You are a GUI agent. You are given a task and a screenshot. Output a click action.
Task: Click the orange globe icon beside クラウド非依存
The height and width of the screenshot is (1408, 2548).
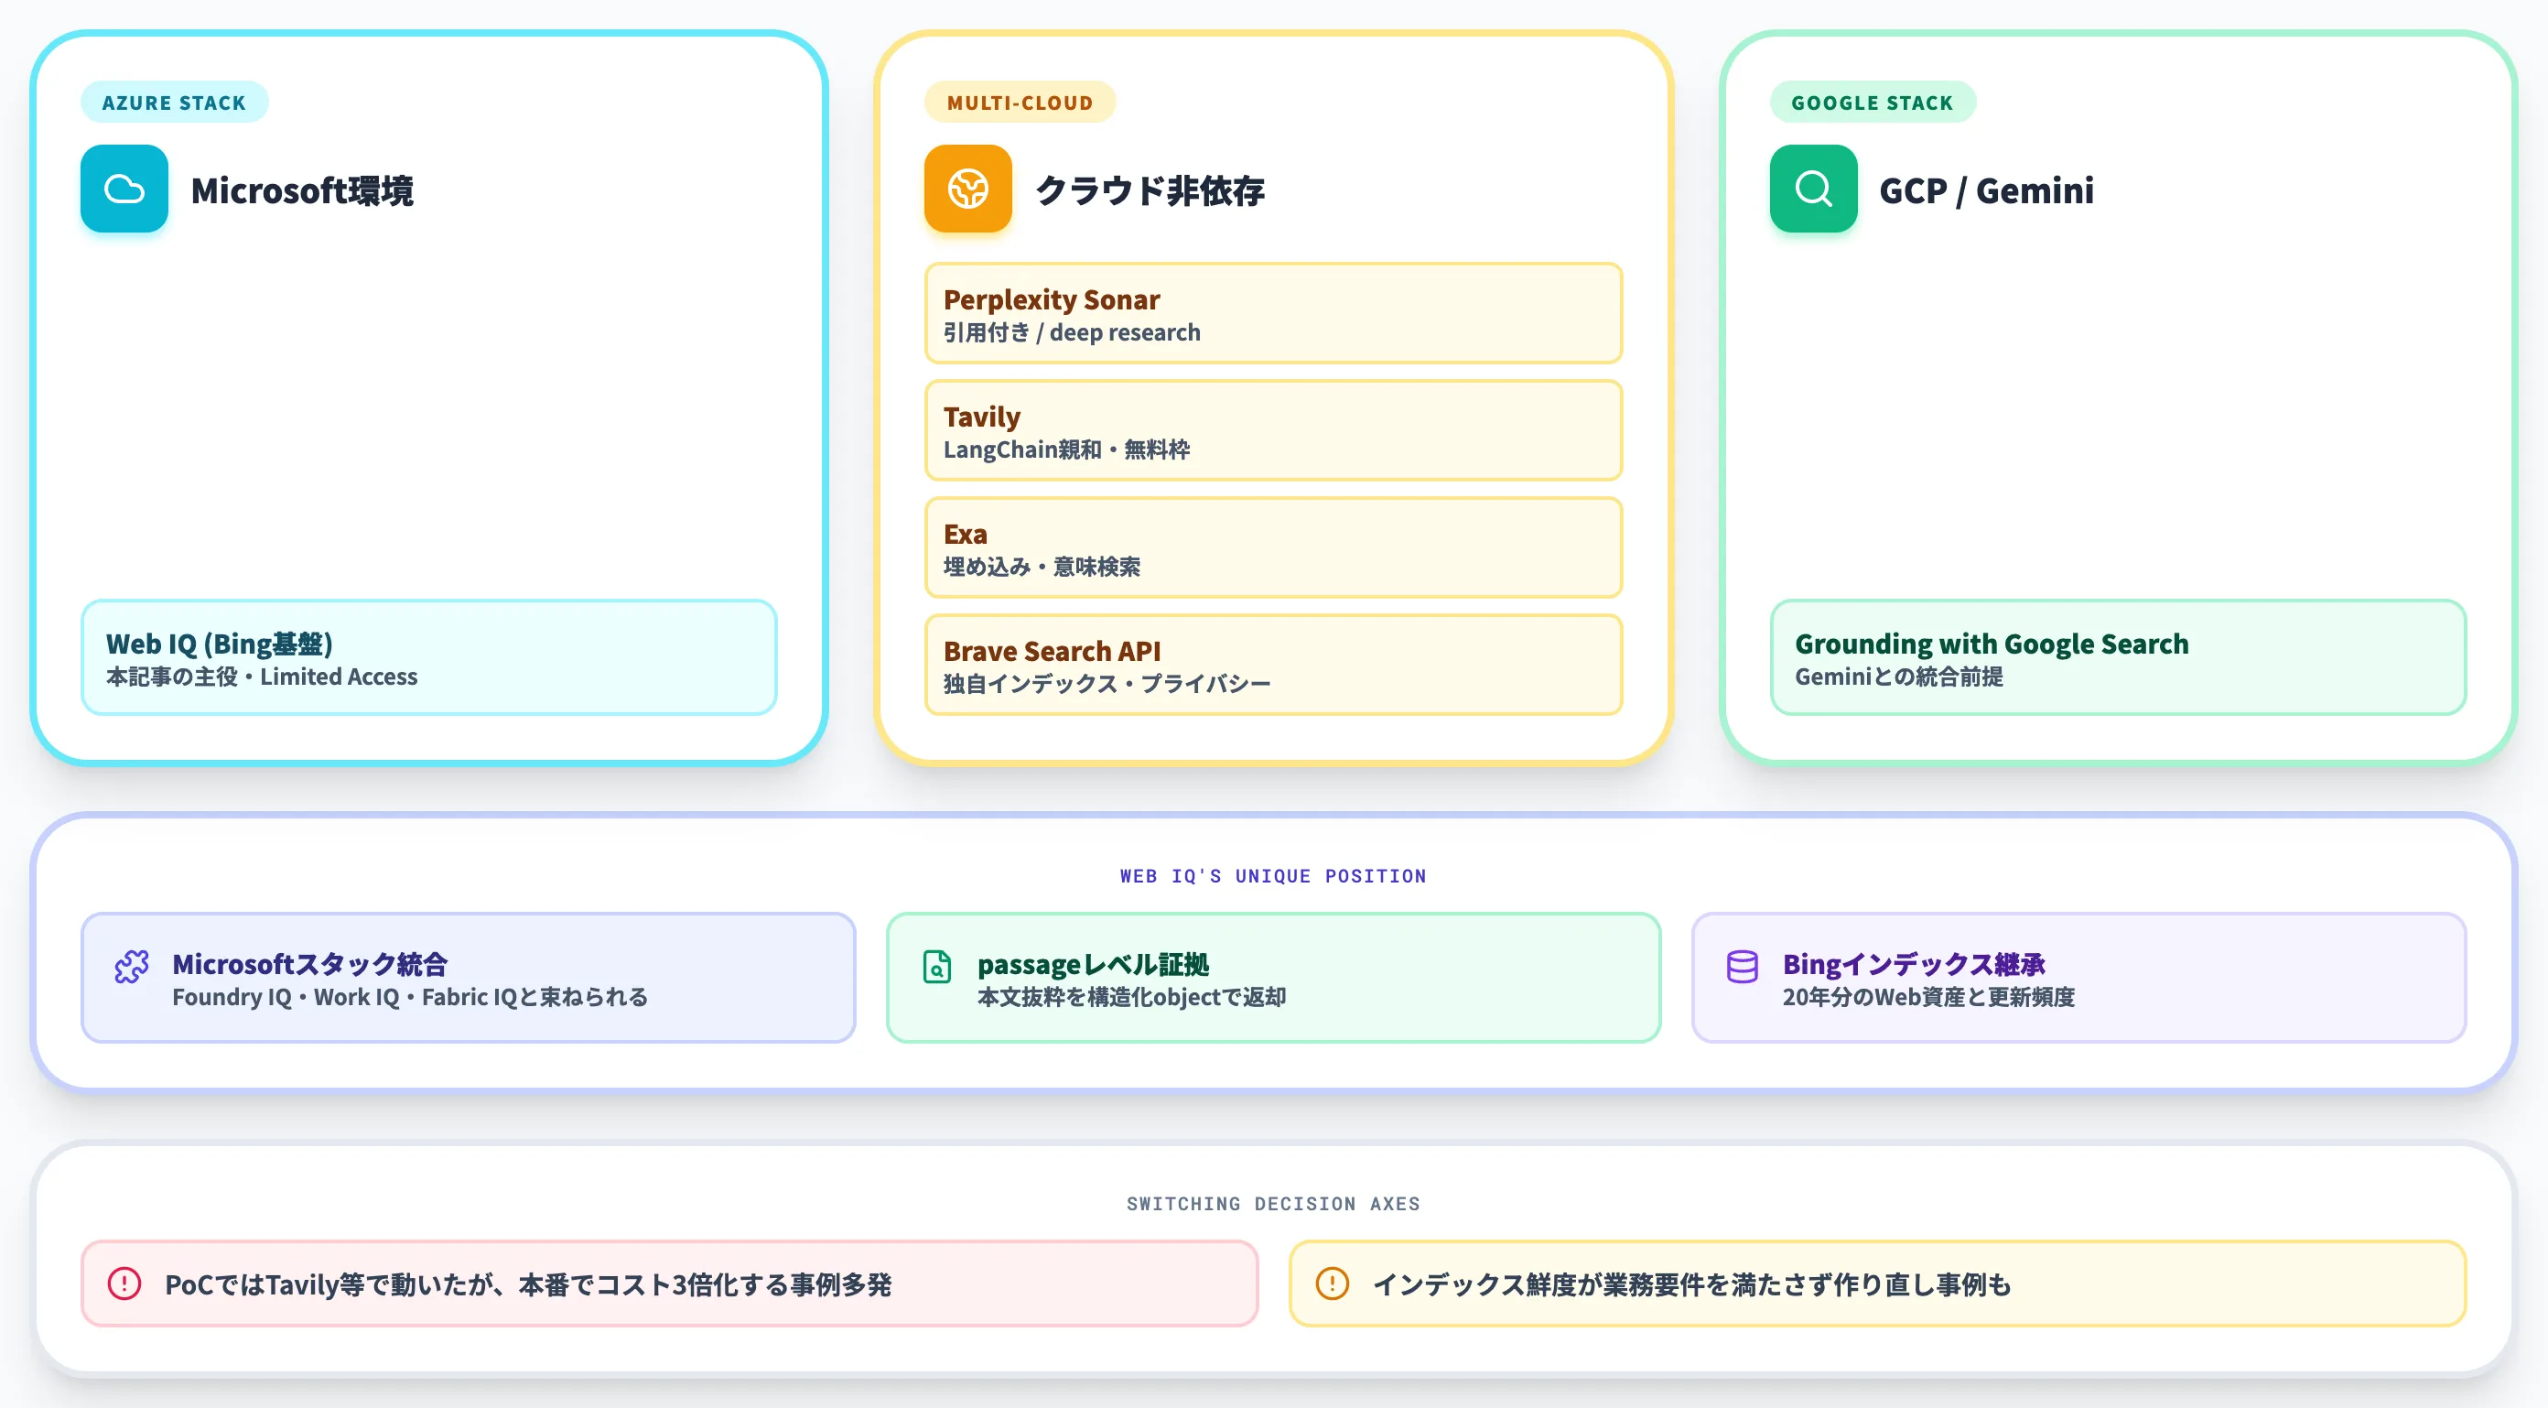967,189
